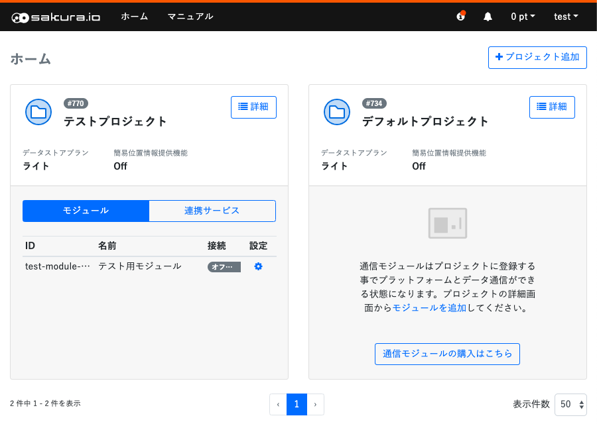This screenshot has width=597, height=424.
Task: Click the sakura.io logo
Action: tap(56, 17)
